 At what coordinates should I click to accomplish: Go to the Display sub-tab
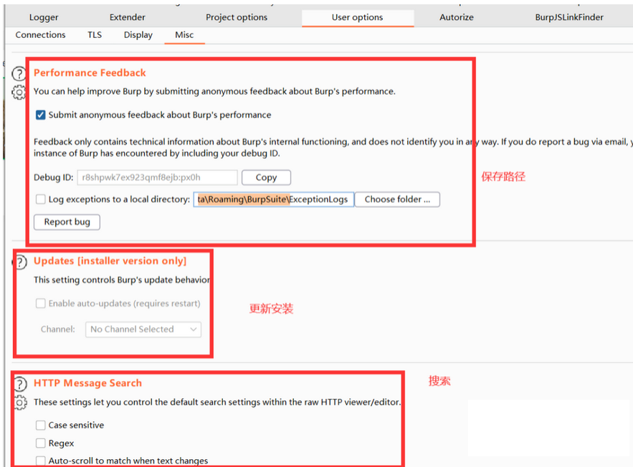point(138,35)
